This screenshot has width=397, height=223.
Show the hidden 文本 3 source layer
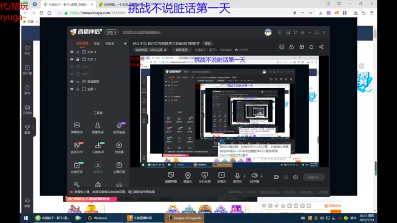[72, 67]
